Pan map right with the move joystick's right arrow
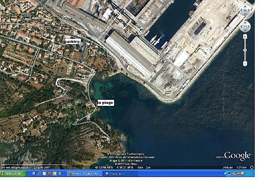The width and height of the screenshot is (258, 194). coord(249,26)
